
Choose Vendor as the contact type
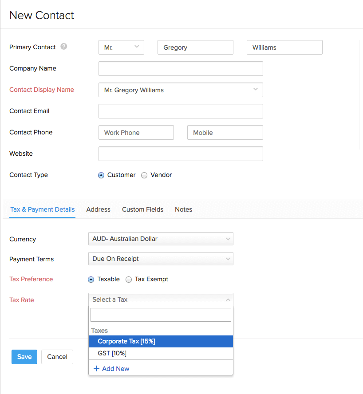point(144,175)
